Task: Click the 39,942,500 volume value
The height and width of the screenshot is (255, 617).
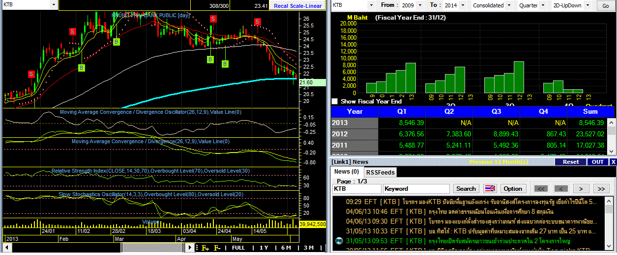Action: point(312,224)
